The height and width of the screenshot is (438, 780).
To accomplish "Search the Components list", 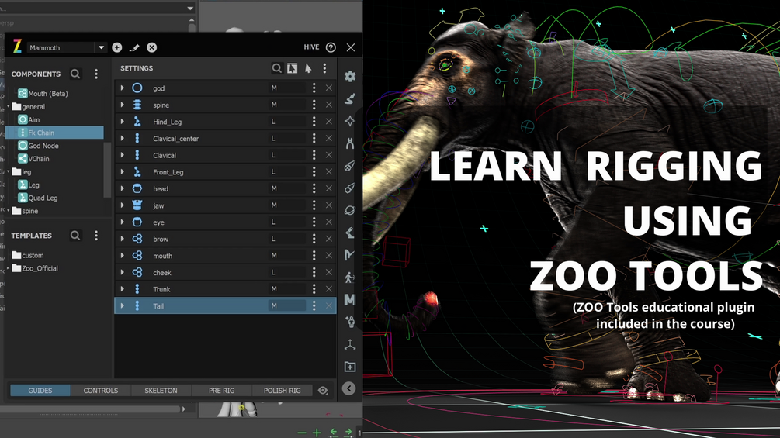I will pyautogui.click(x=75, y=74).
